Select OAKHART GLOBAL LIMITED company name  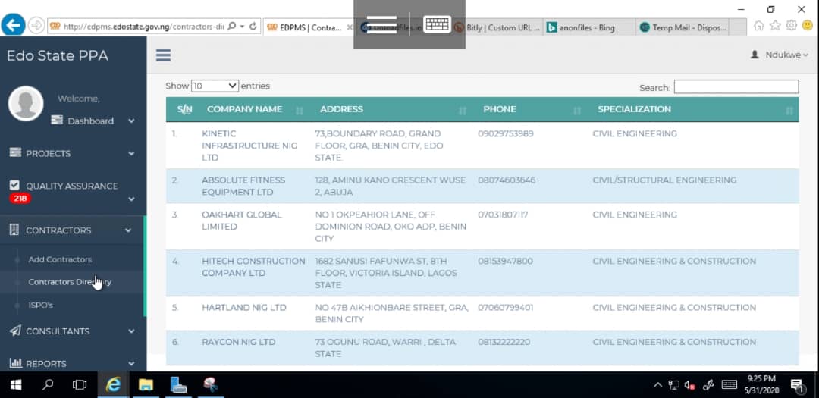coord(242,221)
